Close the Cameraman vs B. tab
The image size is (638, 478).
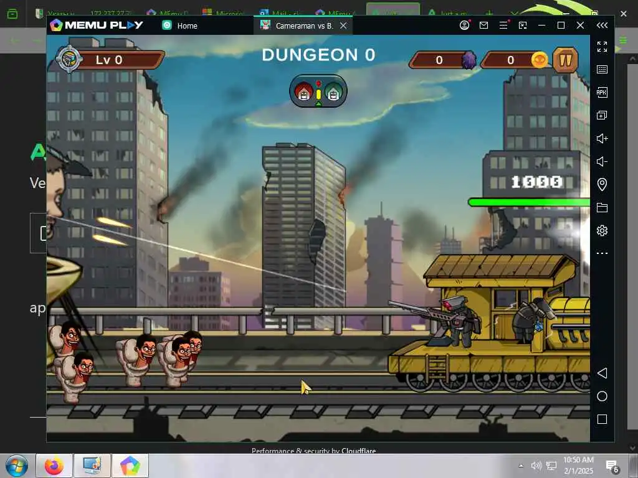tap(343, 26)
